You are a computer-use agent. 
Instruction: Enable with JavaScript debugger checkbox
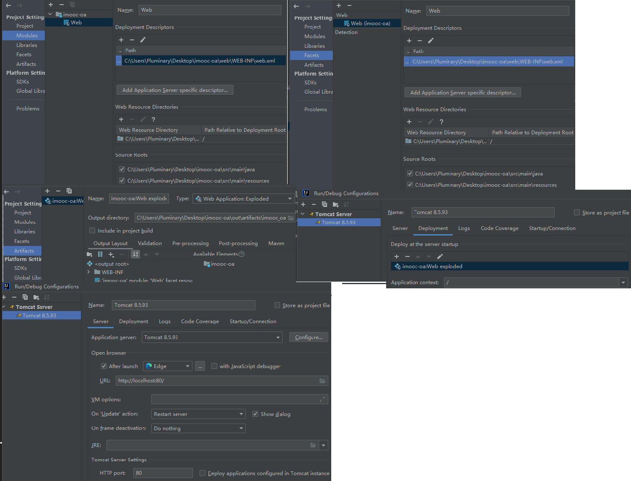214,366
